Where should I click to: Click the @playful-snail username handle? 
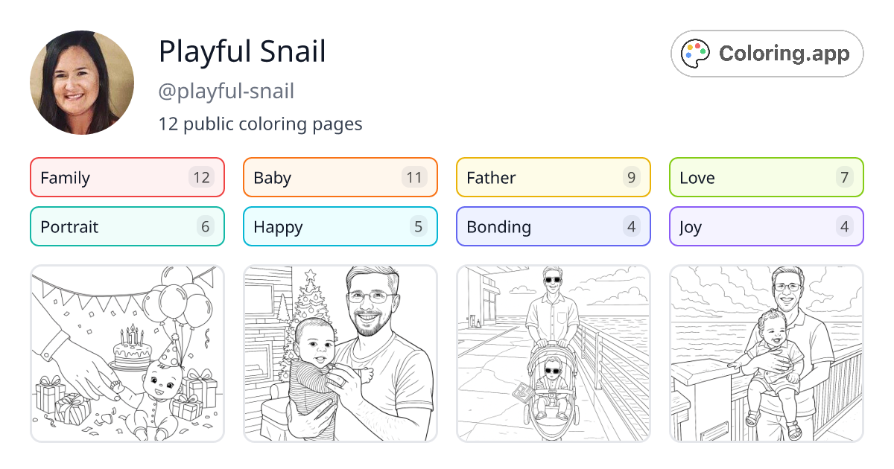[226, 91]
